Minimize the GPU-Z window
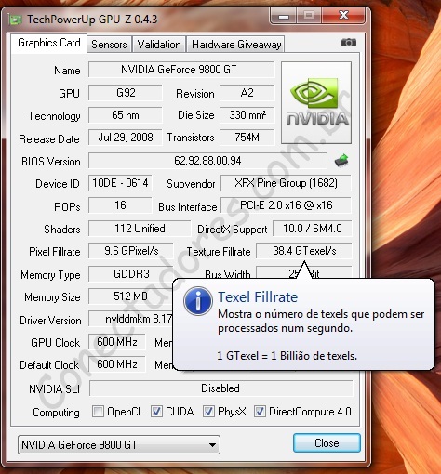Viewport: 441px width, 474px height. 284,16
